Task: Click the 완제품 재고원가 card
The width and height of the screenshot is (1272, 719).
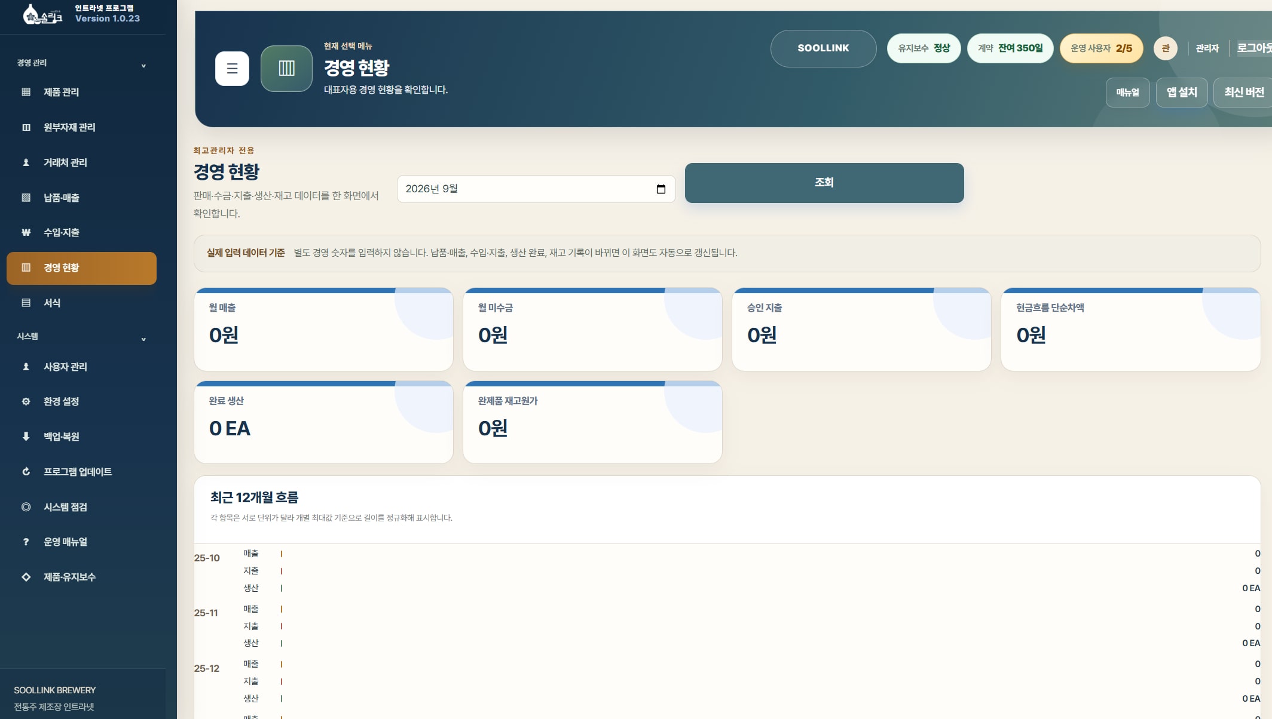Action: pos(592,422)
